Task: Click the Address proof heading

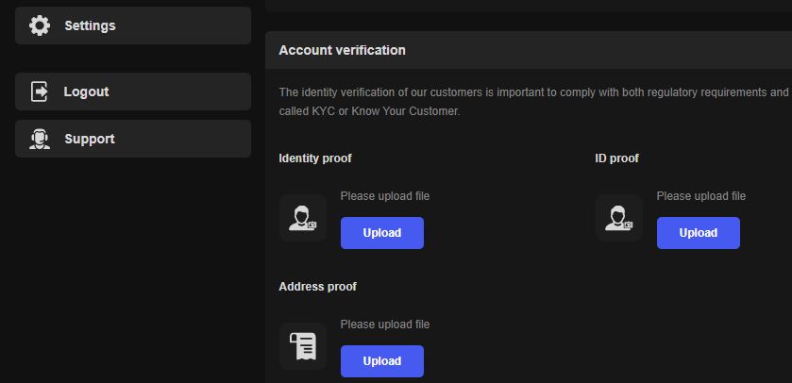Action: point(318,287)
